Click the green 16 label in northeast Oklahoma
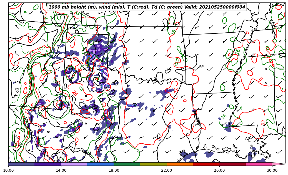The width and height of the screenshot is (288, 175). [173, 32]
